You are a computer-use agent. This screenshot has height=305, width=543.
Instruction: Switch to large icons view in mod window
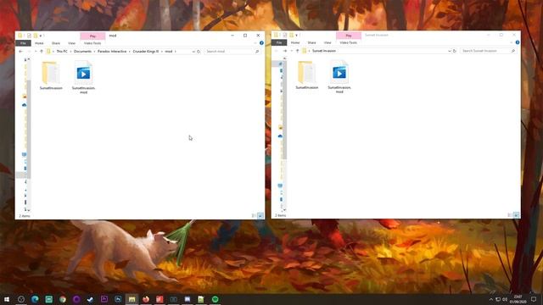pyautogui.click(x=260, y=216)
